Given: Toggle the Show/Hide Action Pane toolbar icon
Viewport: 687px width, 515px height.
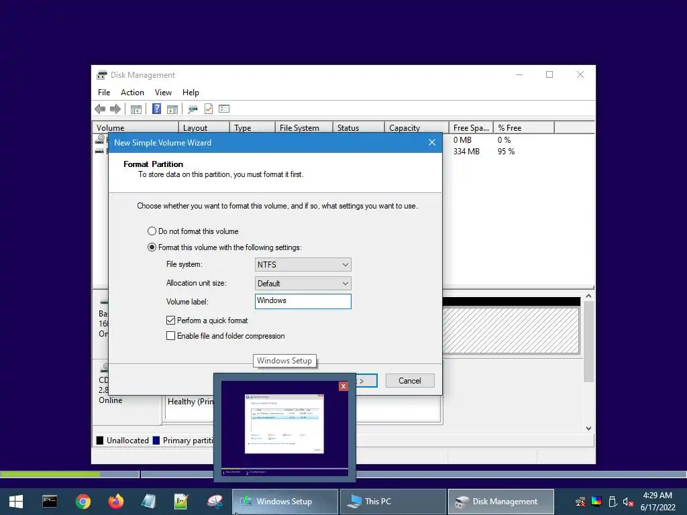Looking at the screenshot, I should [x=172, y=109].
